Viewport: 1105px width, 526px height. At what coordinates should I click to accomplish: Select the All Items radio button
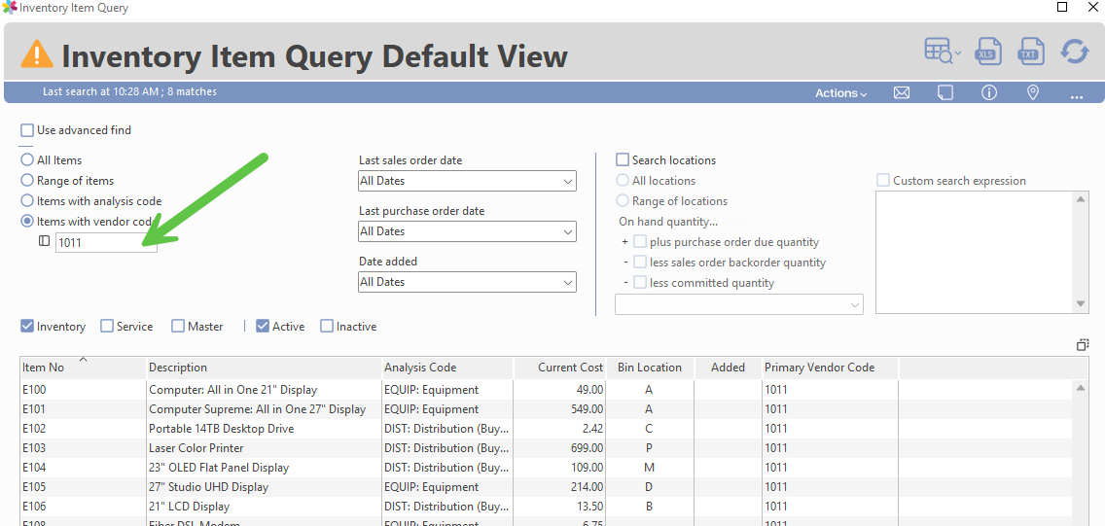27,160
